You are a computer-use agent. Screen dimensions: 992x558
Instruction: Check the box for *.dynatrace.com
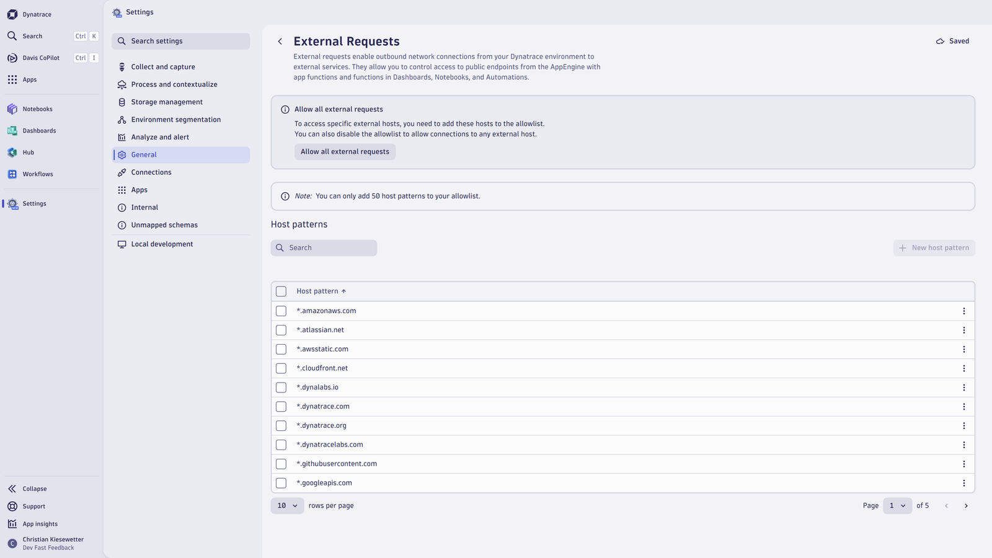point(281,407)
